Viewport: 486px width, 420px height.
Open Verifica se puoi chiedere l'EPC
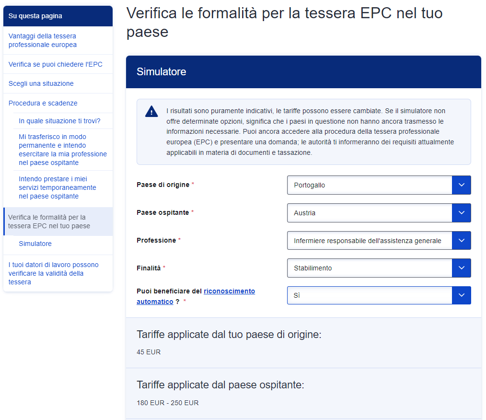coord(56,64)
